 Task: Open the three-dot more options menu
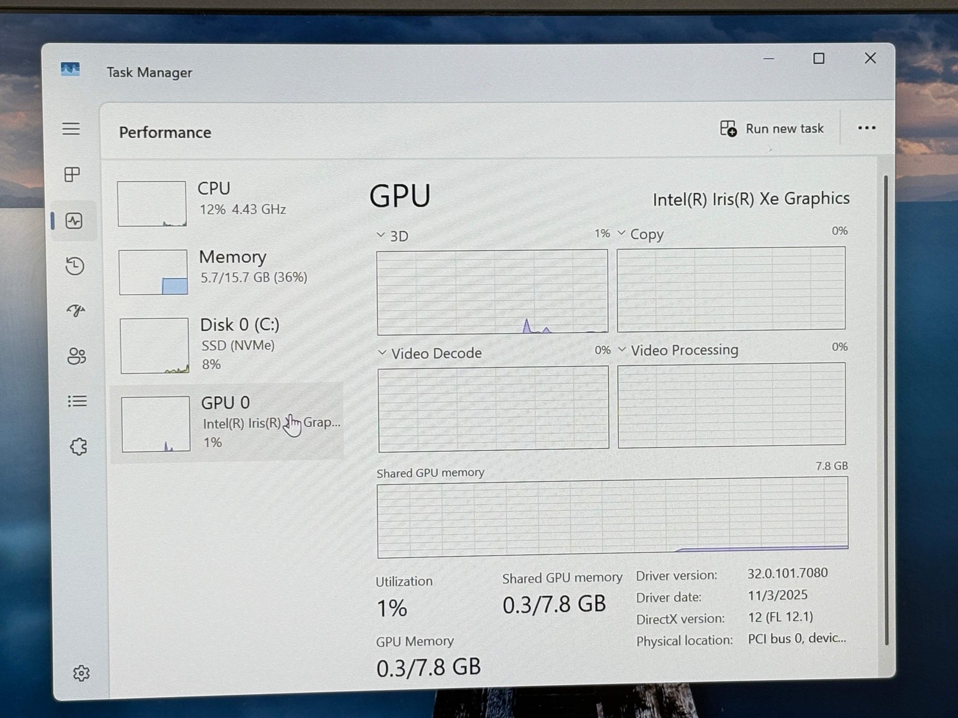pyautogui.click(x=866, y=127)
